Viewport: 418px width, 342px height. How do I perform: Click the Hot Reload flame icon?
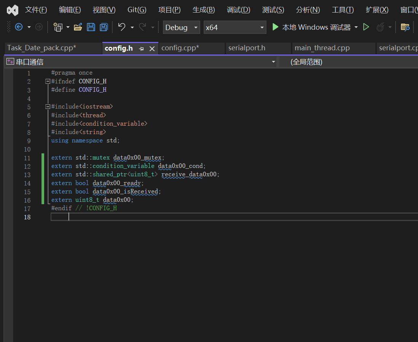click(380, 27)
